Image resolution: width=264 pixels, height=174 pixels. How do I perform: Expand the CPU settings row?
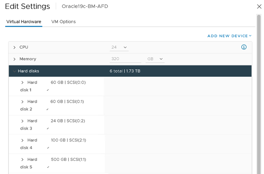coord(14,47)
